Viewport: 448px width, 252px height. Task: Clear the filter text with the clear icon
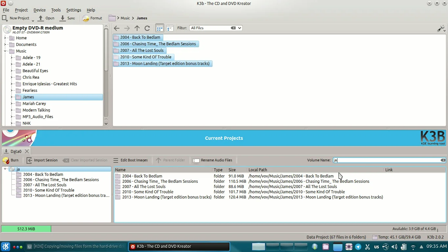coord(233,28)
